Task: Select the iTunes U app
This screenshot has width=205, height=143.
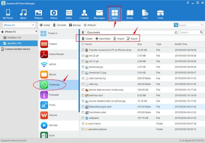Action: point(59,33)
